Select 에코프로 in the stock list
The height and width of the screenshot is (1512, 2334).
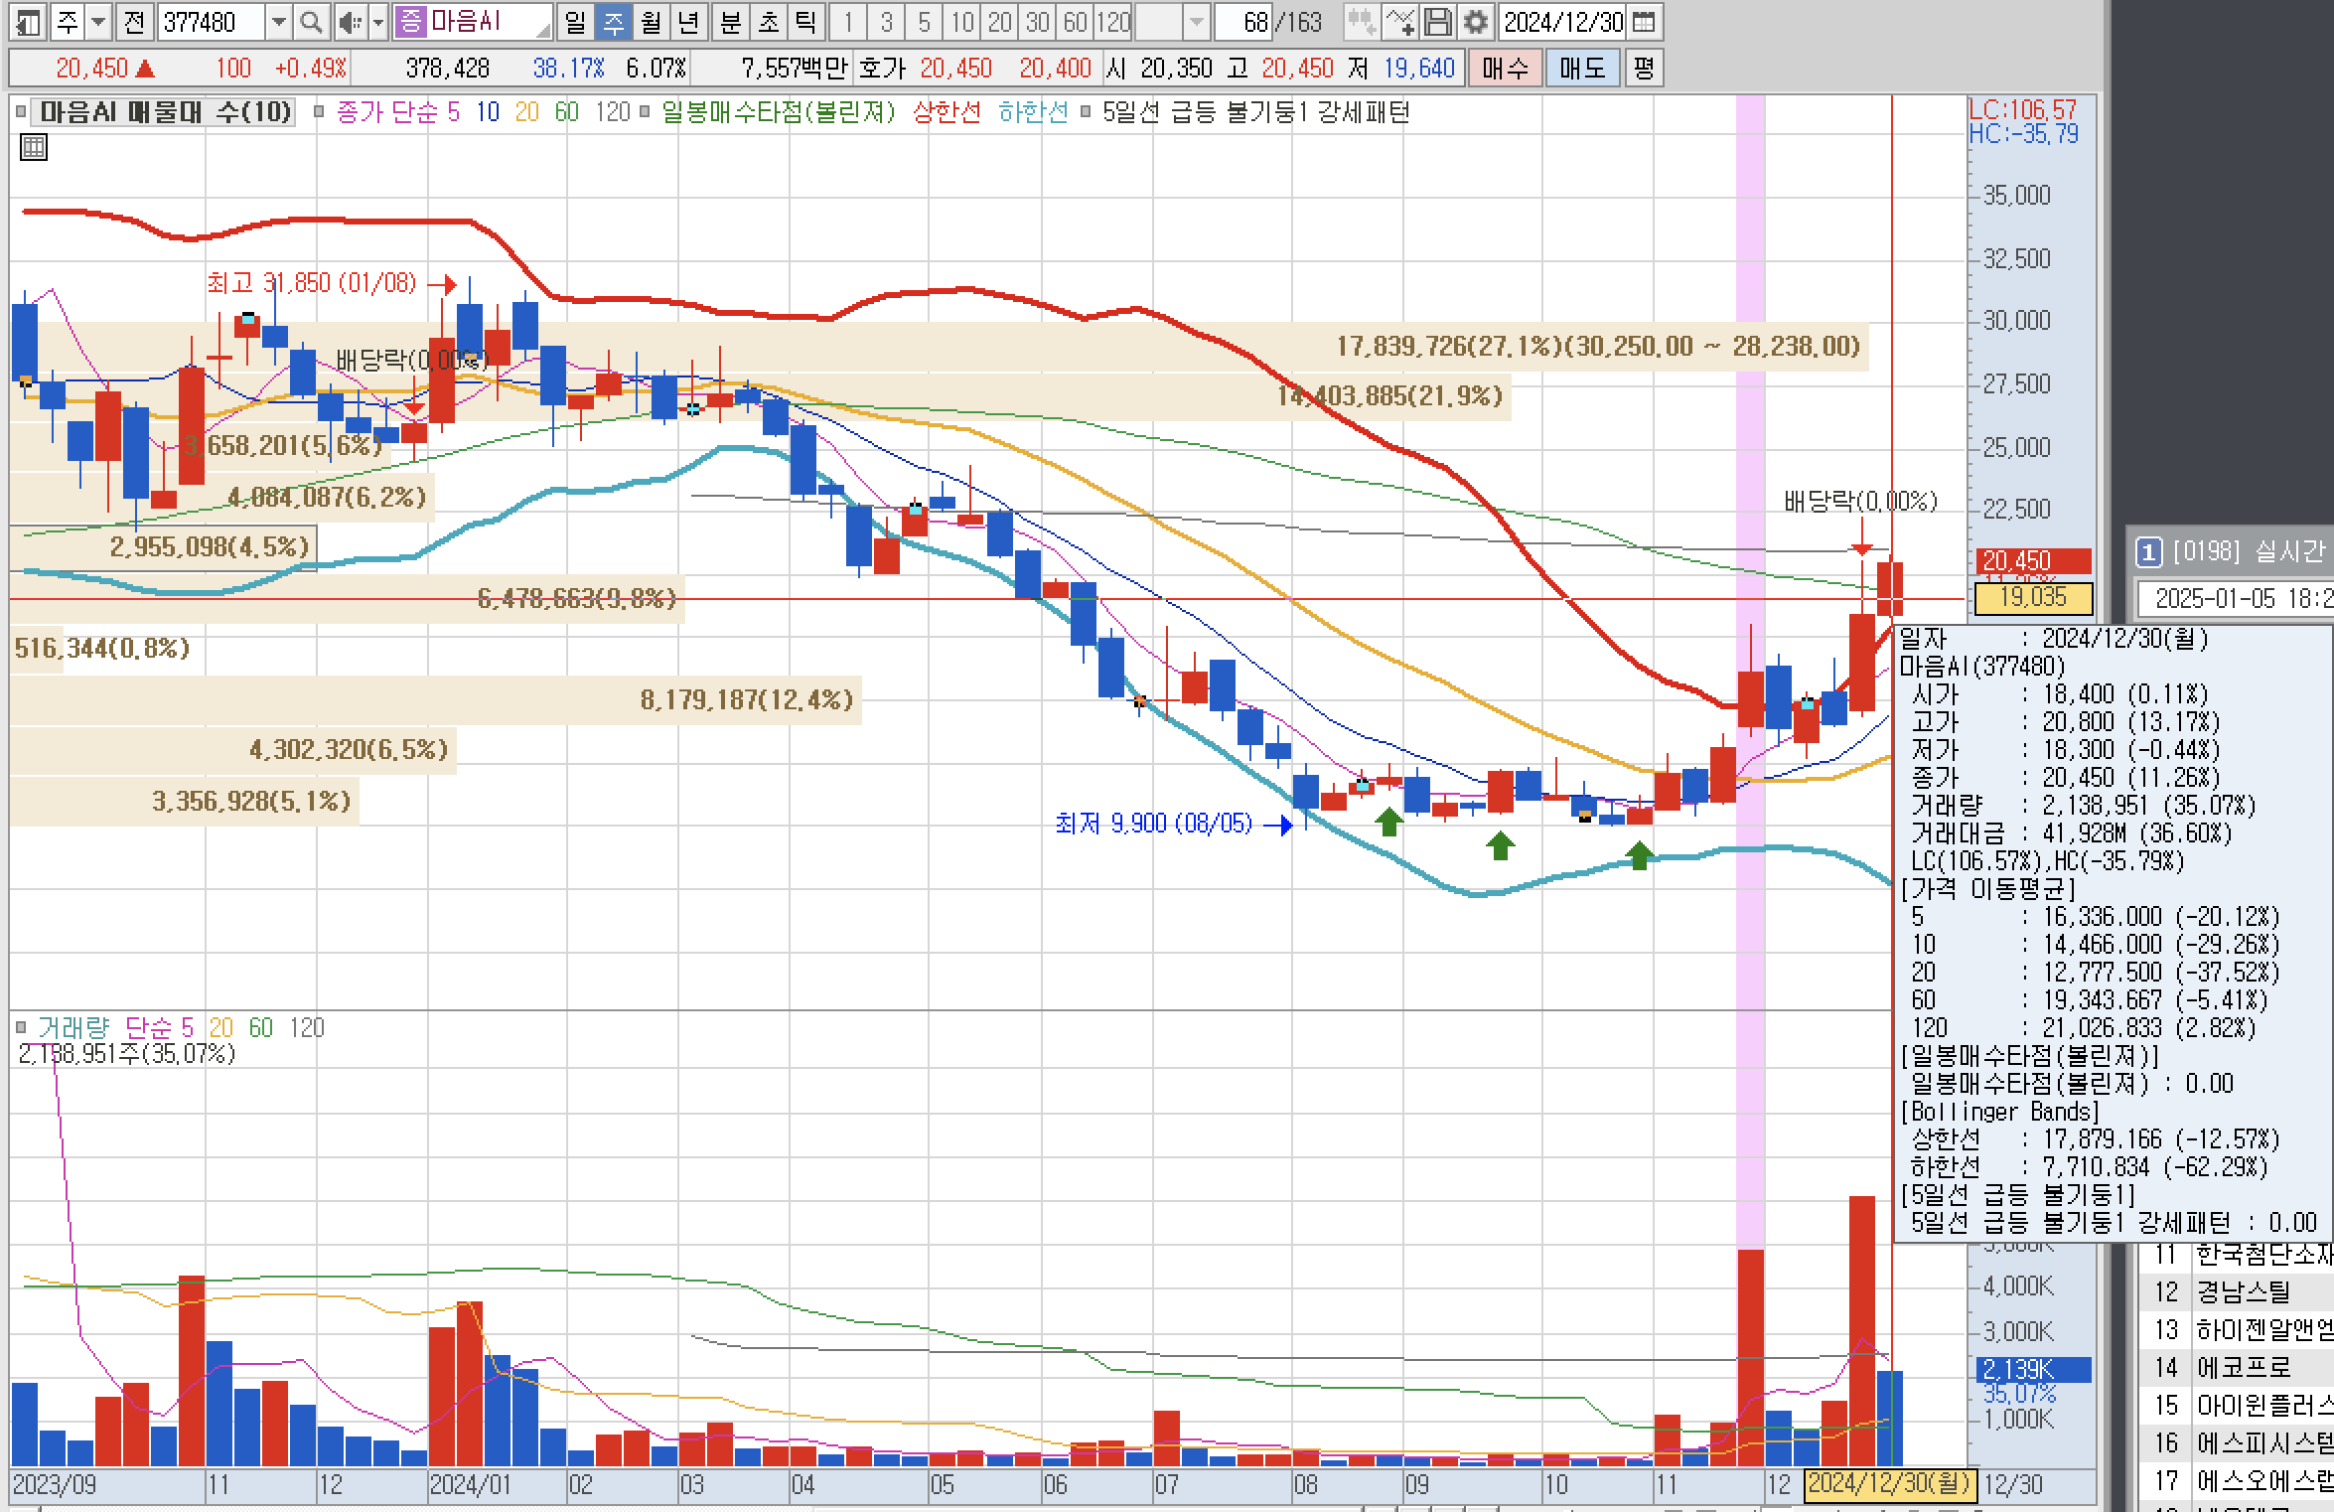coord(2243,1368)
